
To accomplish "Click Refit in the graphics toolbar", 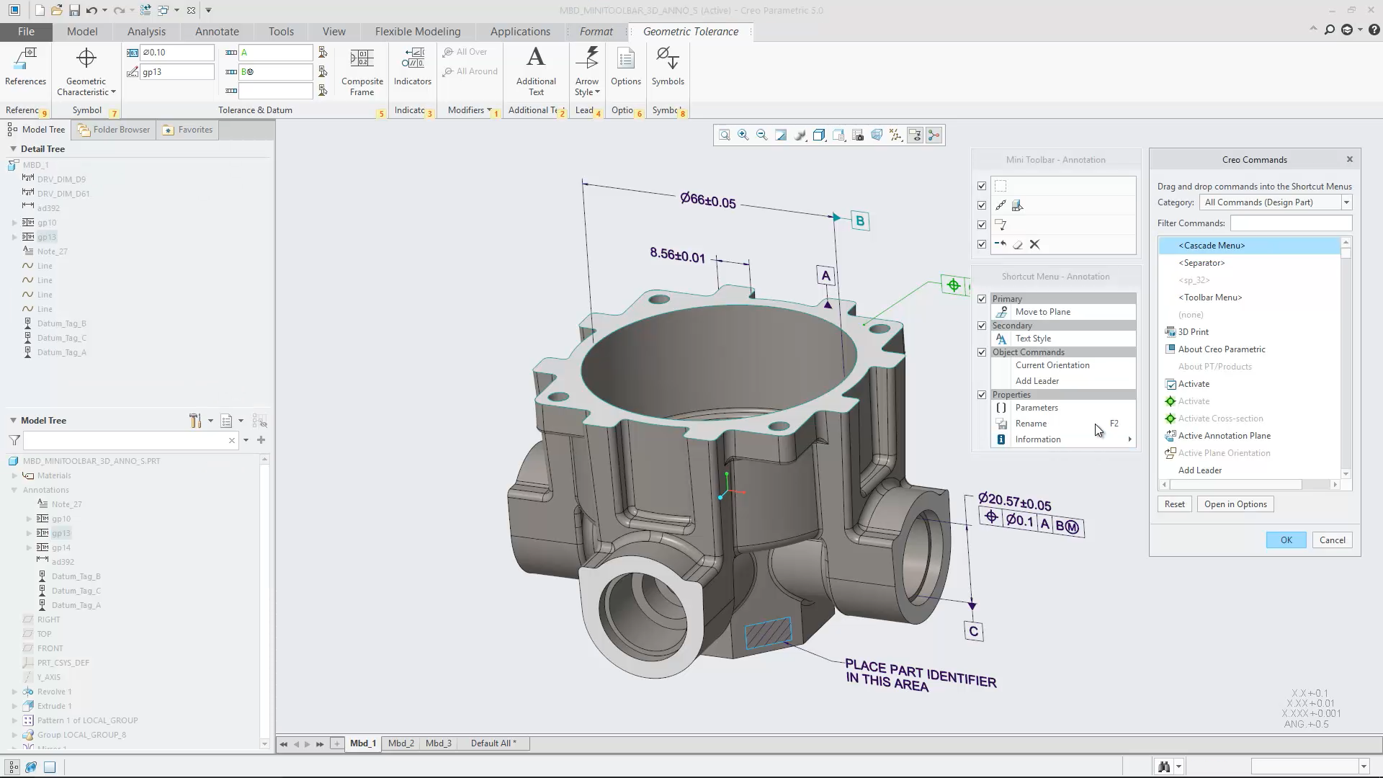I will 725,135.
